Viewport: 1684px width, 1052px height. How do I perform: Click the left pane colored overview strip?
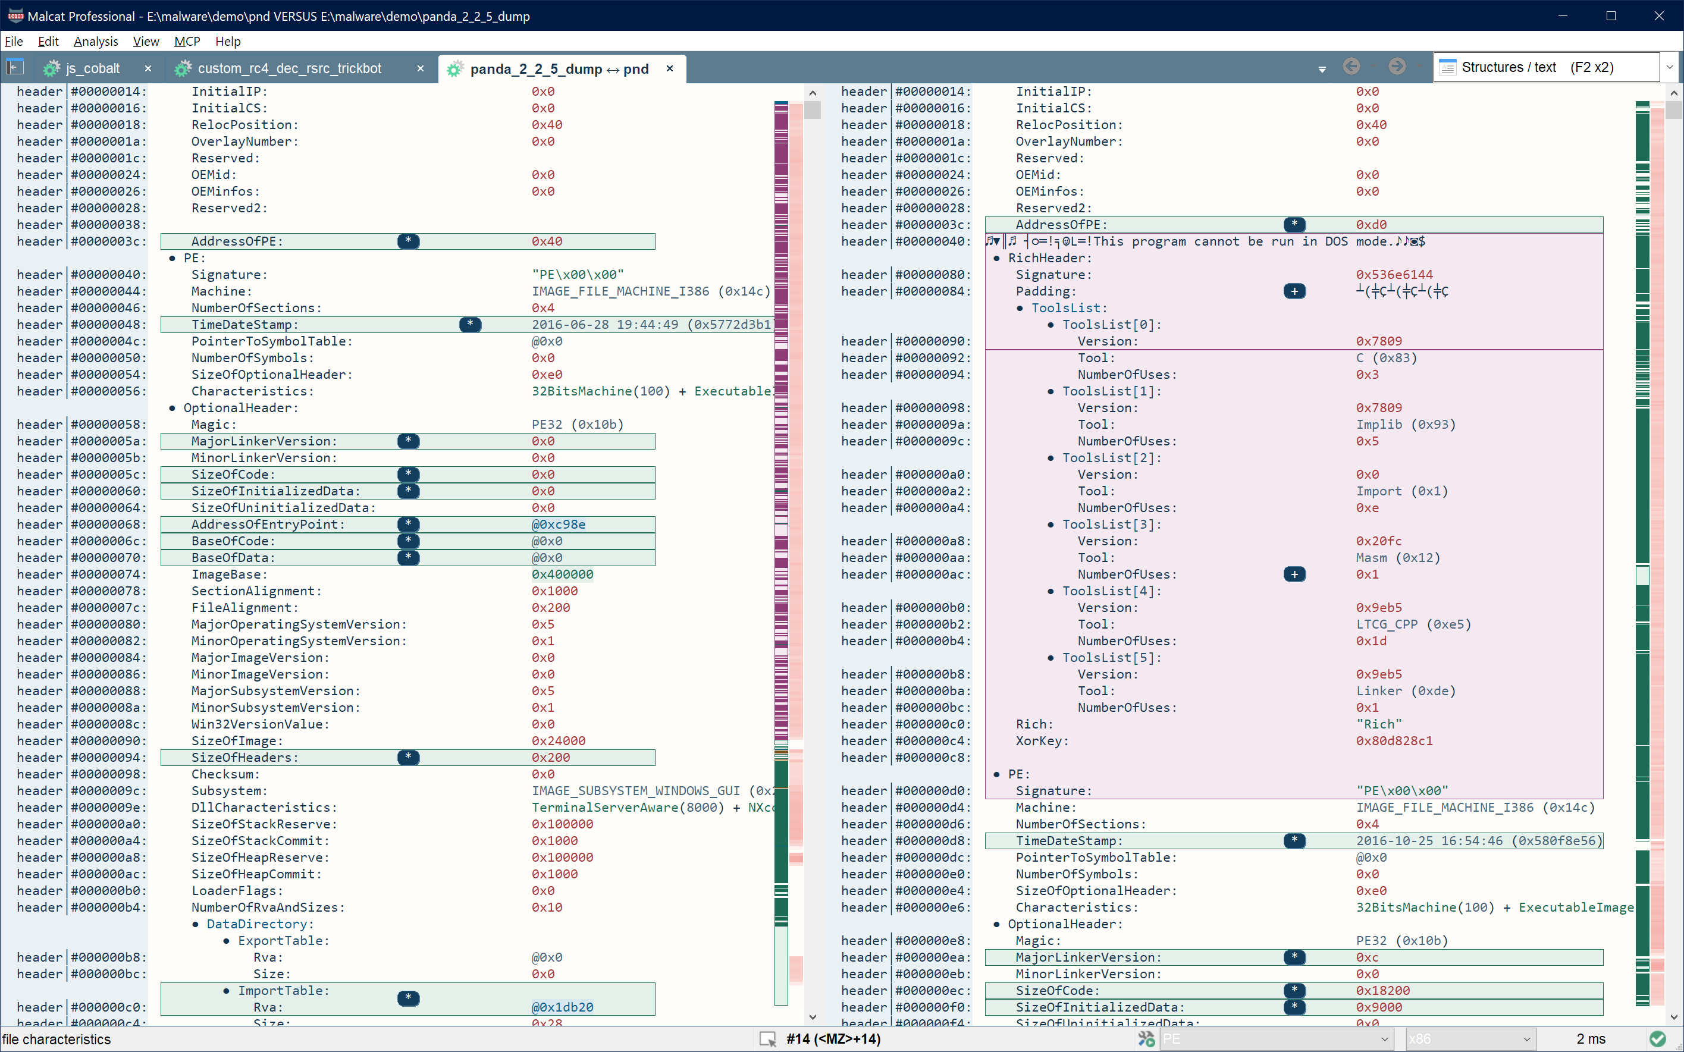pyautogui.click(x=782, y=553)
